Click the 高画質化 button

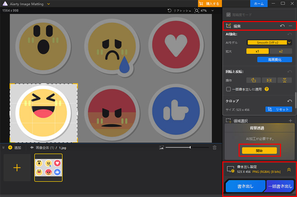(274, 60)
